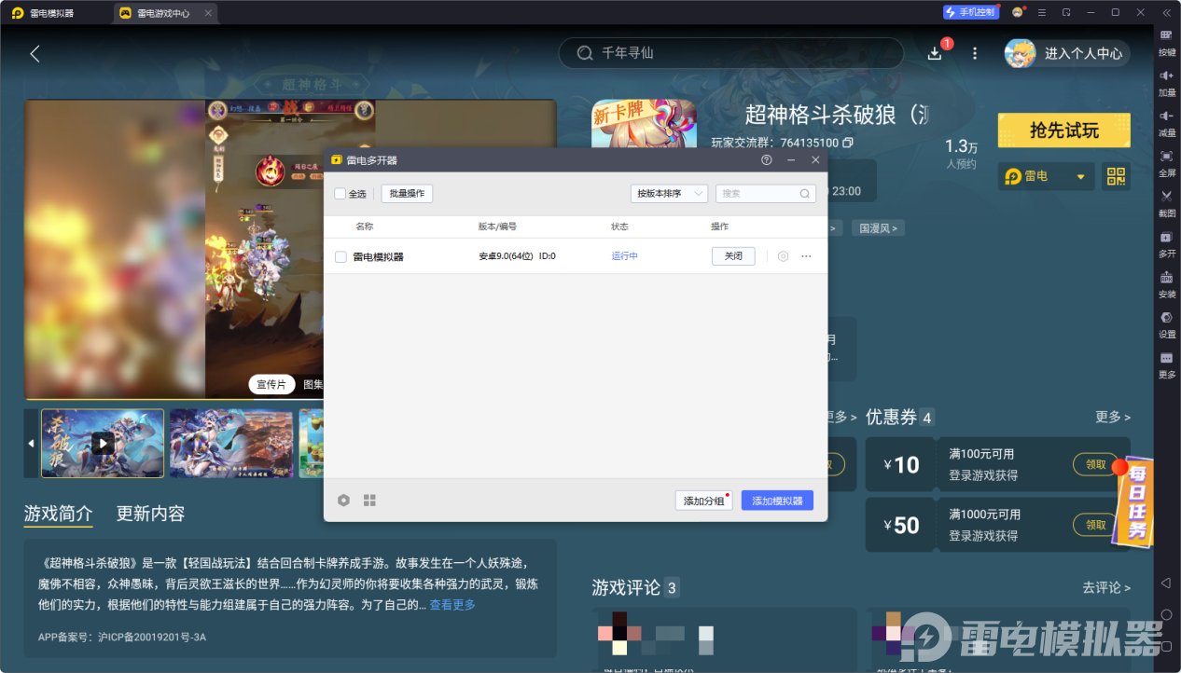
Task: Click the 添加模拟器 button
Action: tap(777, 501)
